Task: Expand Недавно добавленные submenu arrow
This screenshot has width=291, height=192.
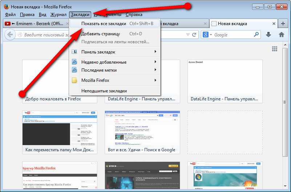Action: (x=155, y=62)
